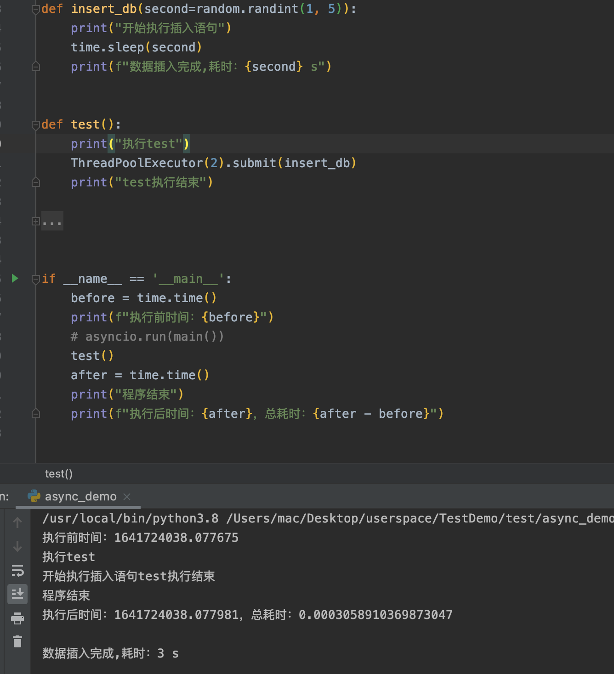614x674 pixels.
Task: Place cursor on time.sleep(second) line
Action: 136,47
